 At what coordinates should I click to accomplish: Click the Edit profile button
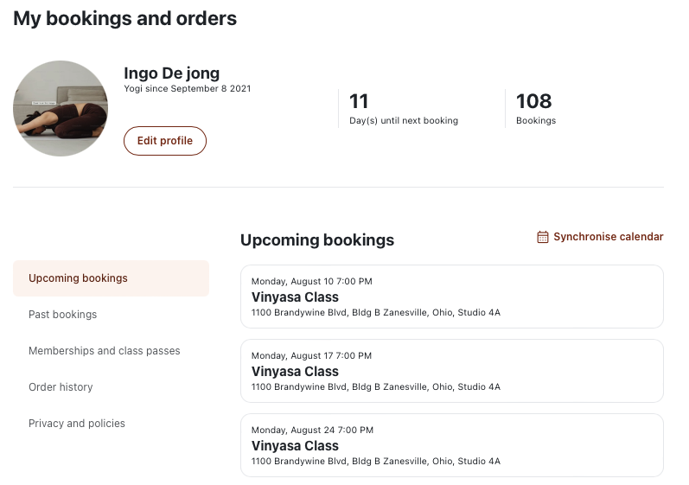(165, 141)
